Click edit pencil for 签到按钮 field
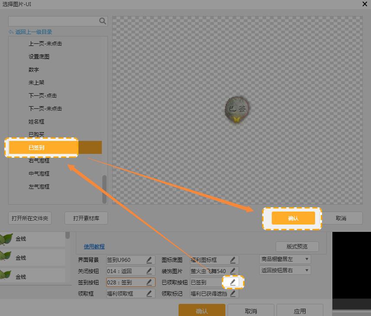 coord(149,283)
